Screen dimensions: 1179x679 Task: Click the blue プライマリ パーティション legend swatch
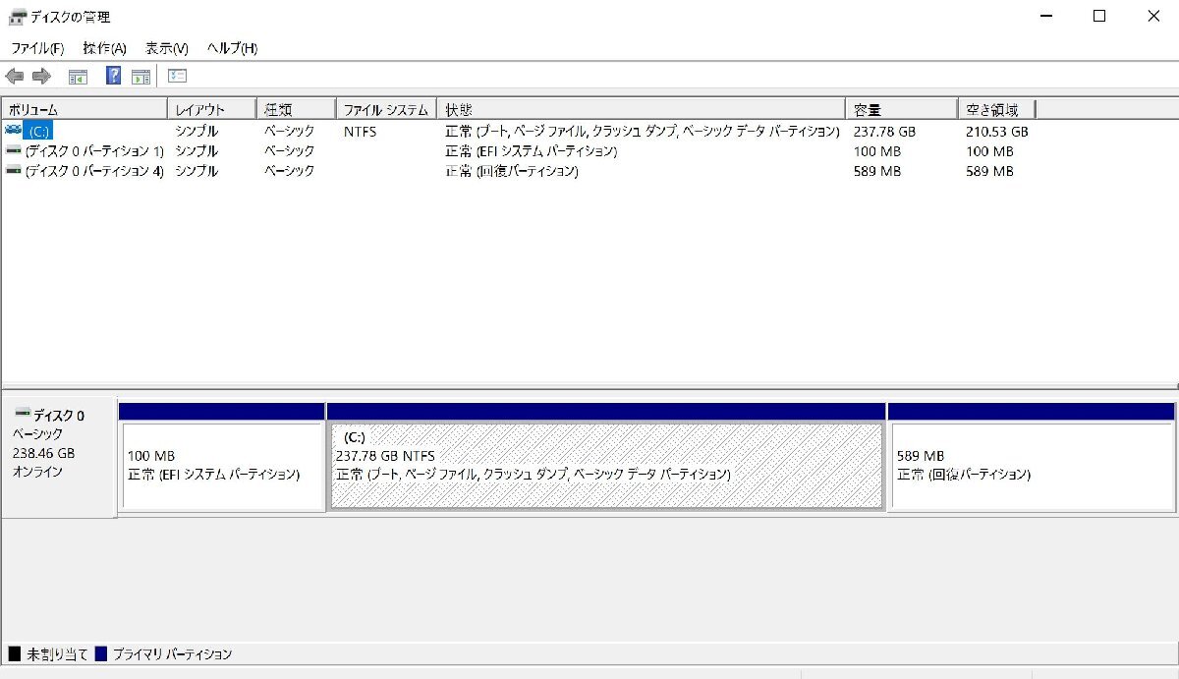pos(100,653)
